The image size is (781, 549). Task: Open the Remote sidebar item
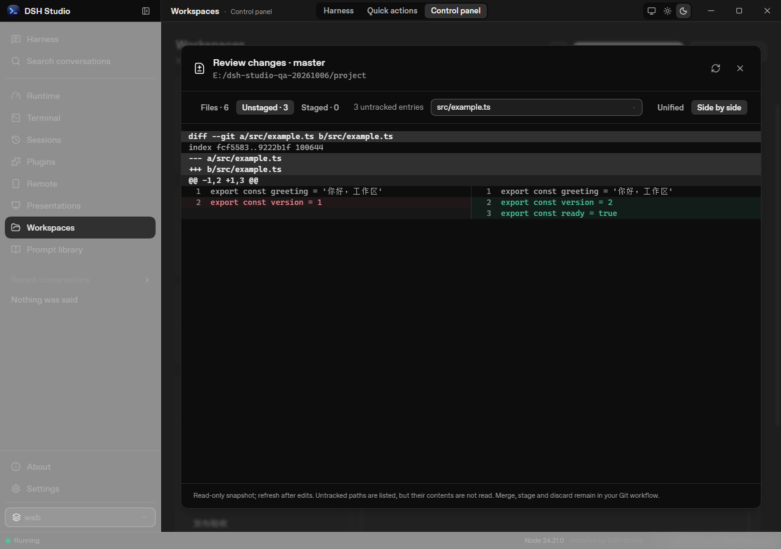pos(80,184)
